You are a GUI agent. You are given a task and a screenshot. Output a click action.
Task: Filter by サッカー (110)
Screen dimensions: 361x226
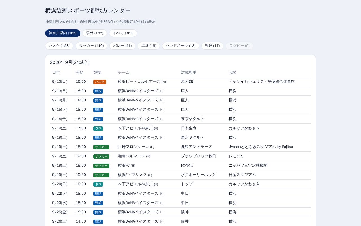pos(91,46)
